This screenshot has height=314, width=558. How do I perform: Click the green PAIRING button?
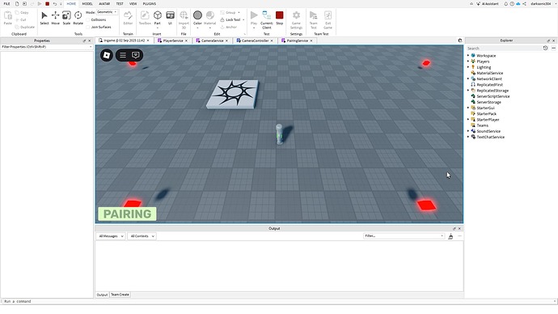click(x=128, y=214)
